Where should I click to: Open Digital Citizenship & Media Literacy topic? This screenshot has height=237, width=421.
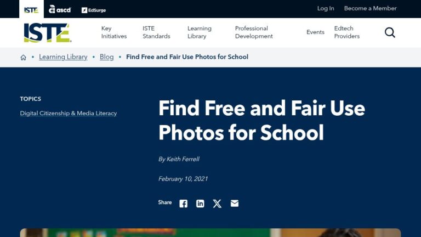point(69,113)
